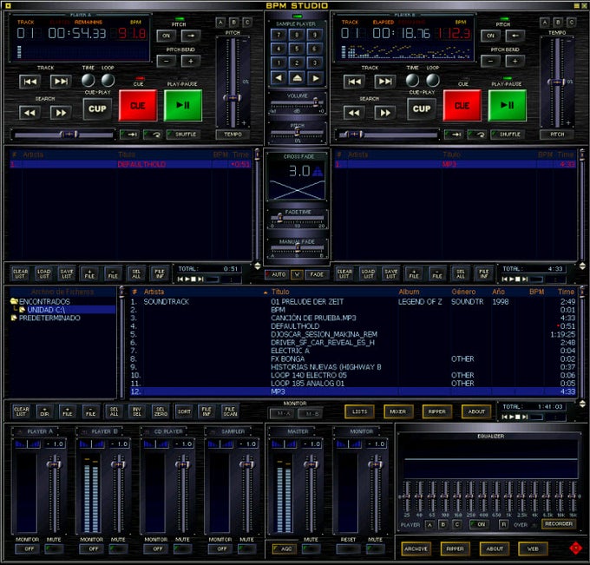Turn on the equalizer ON switch
Image resolution: width=590 pixels, height=565 pixels.
(478, 524)
